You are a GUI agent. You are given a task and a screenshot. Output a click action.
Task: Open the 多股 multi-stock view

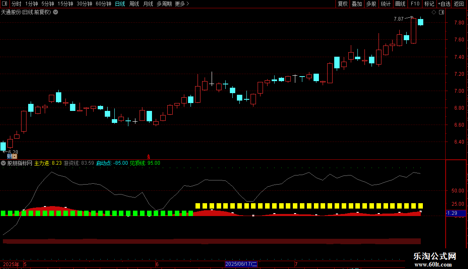tap(371, 4)
